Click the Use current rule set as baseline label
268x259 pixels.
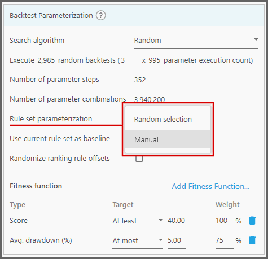pos(60,139)
